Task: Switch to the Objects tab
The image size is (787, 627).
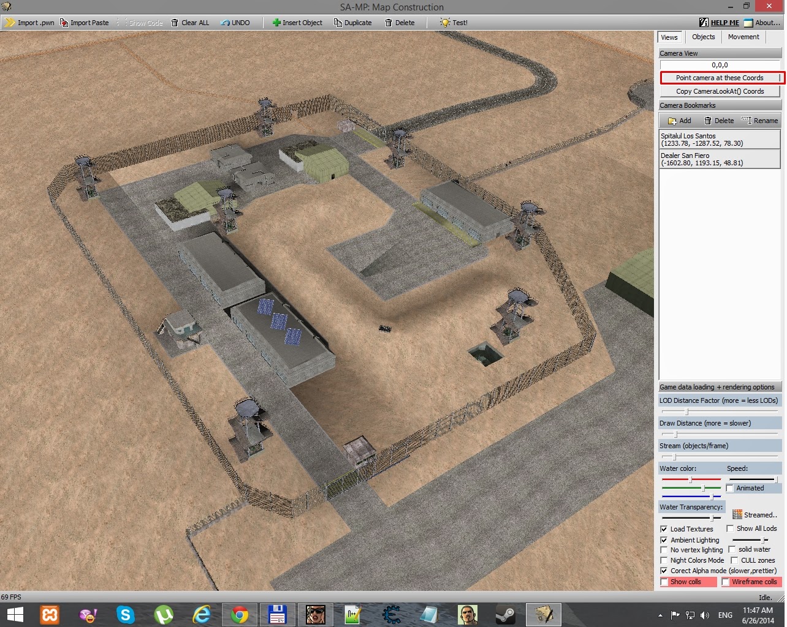Action: click(x=703, y=37)
